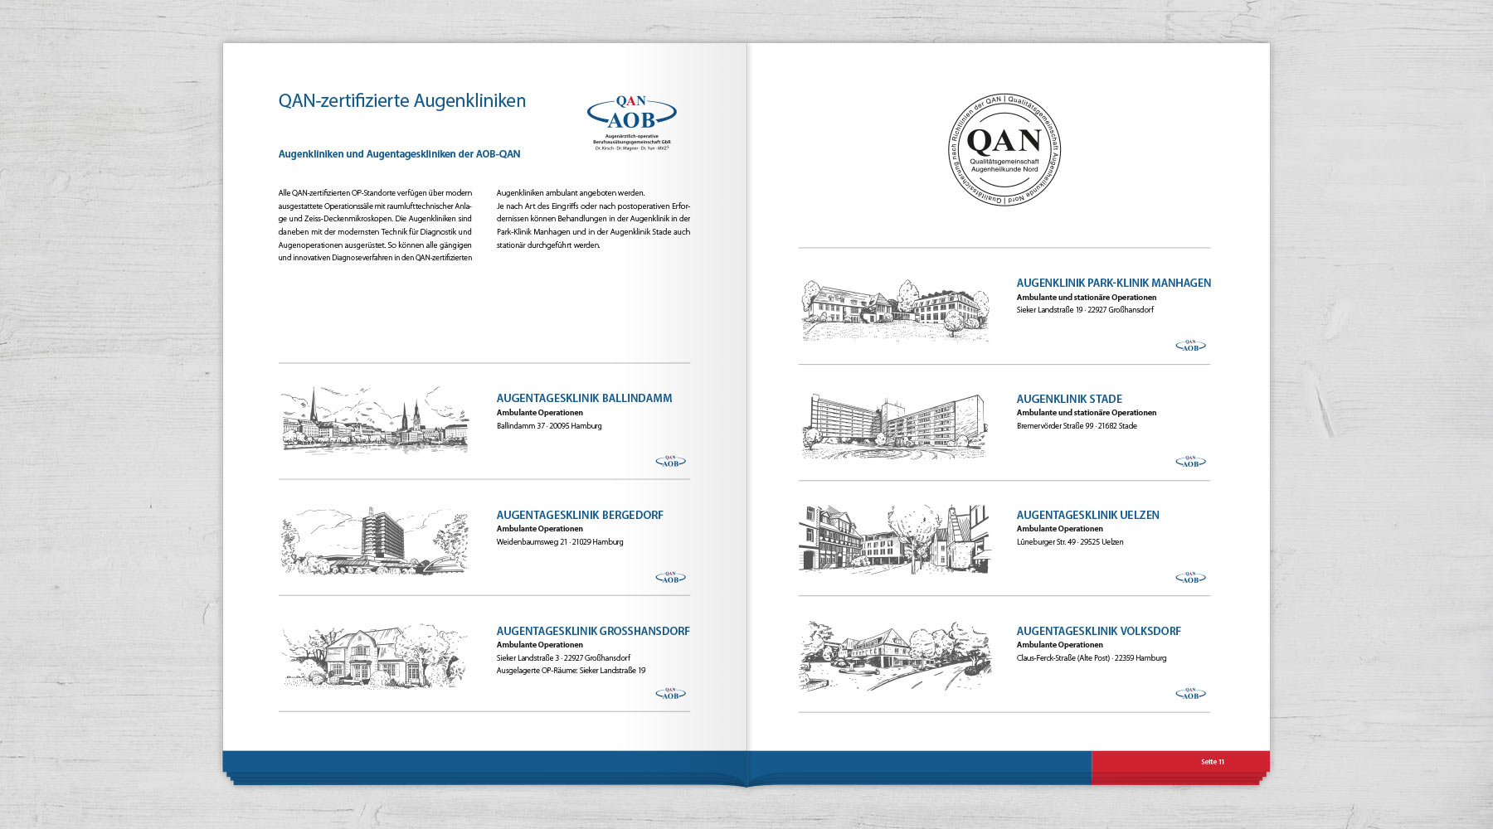This screenshot has width=1493, height=829.
Task: Click address 'Sieker Landstraße 19 · 22927 Großhansdorf'
Action: (x=1085, y=310)
